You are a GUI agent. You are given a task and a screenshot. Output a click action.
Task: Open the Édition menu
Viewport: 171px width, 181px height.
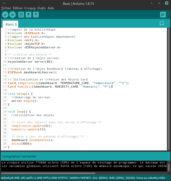pyautogui.click(x=18, y=8)
